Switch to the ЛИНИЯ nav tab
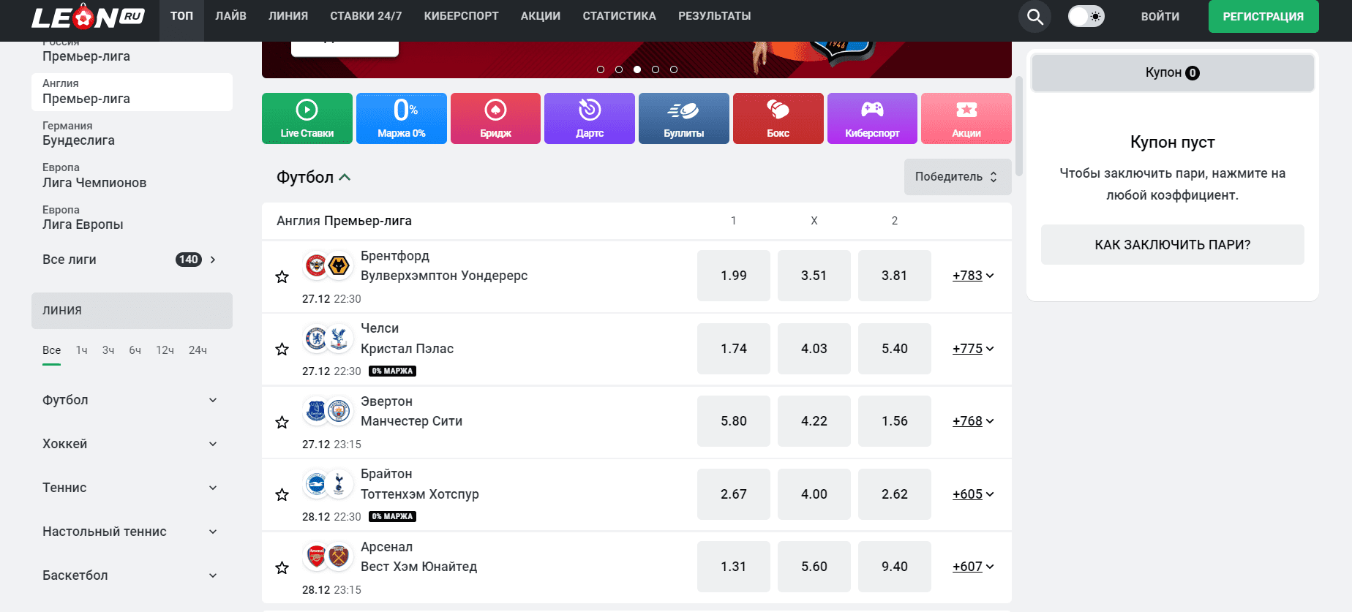Screen dimensions: 1352x612 point(288,16)
